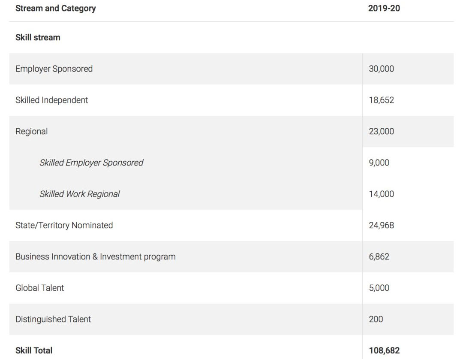Viewport: 463px width, 359px height.
Task: Select the 9,000 value cell
Action: [x=379, y=163]
